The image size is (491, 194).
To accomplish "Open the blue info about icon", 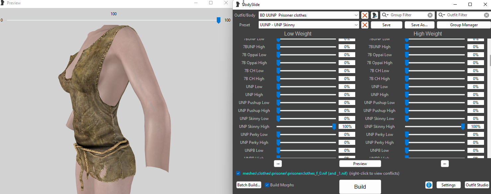I will pos(429,185).
